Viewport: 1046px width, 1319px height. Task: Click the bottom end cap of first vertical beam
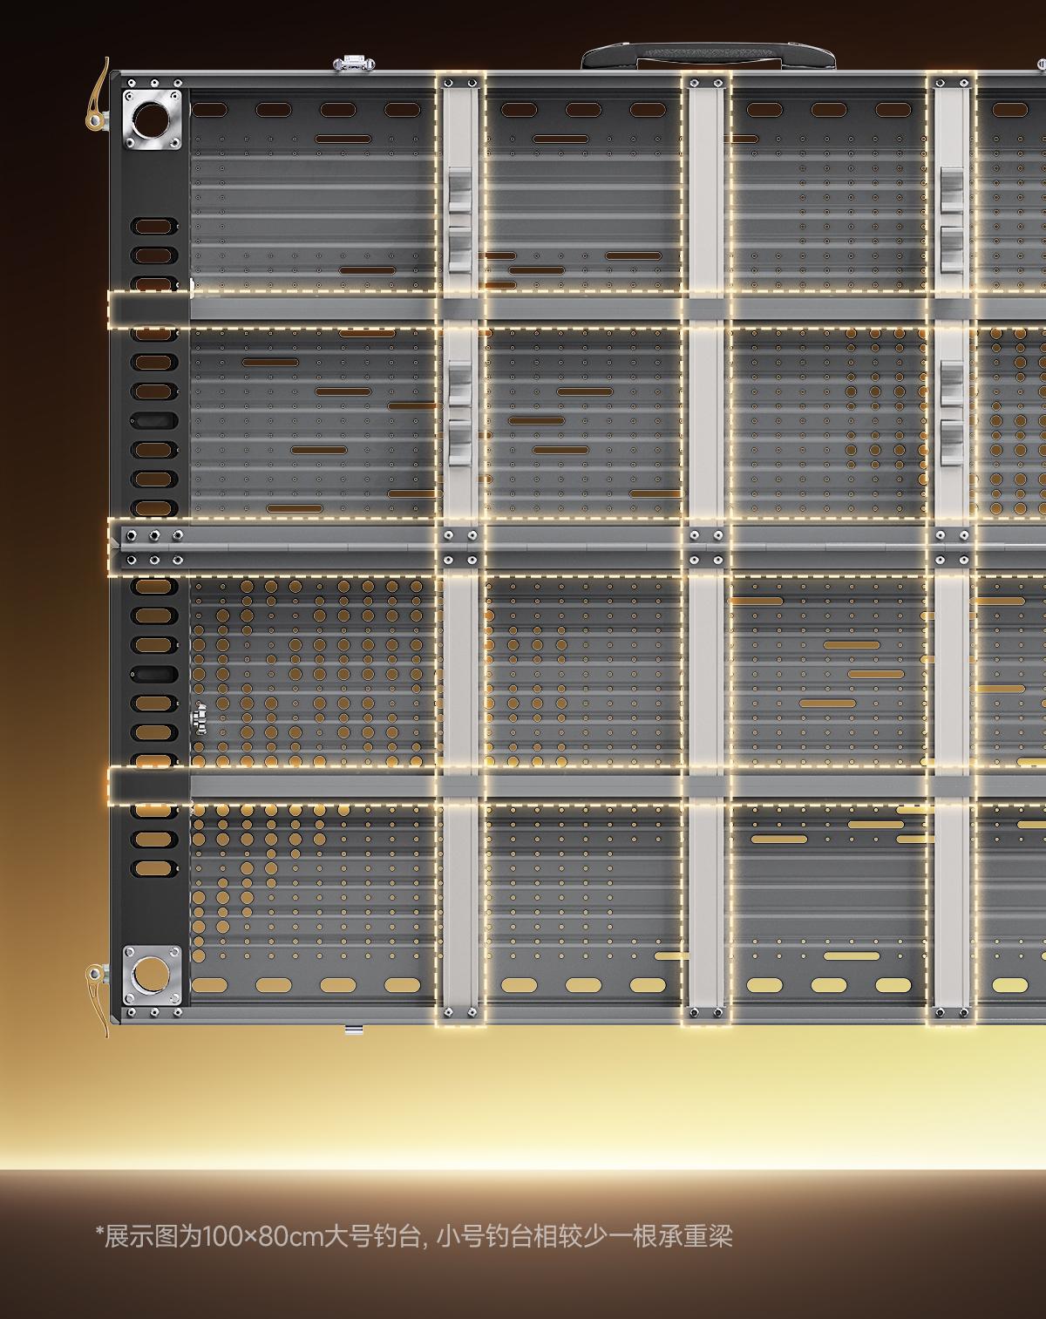coord(459,1012)
